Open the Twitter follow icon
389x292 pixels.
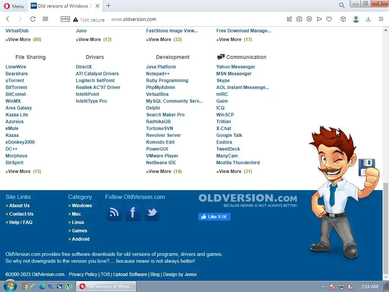152,213
